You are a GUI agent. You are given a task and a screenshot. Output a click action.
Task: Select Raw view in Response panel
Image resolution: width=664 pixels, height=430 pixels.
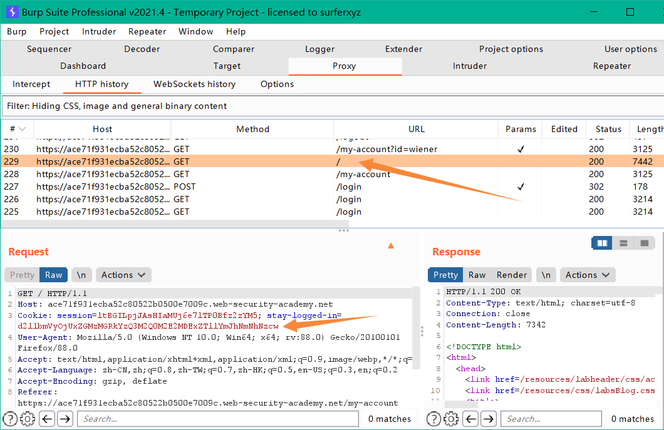click(477, 275)
